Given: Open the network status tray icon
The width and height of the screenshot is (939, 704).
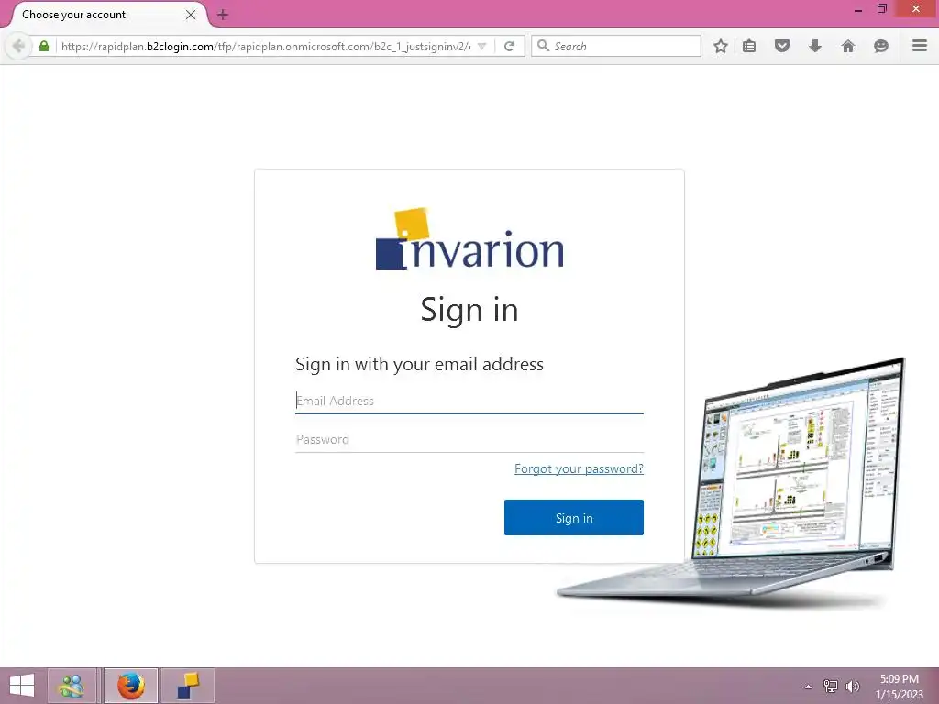Looking at the screenshot, I should pyautogui.click(x=830, y=686).
